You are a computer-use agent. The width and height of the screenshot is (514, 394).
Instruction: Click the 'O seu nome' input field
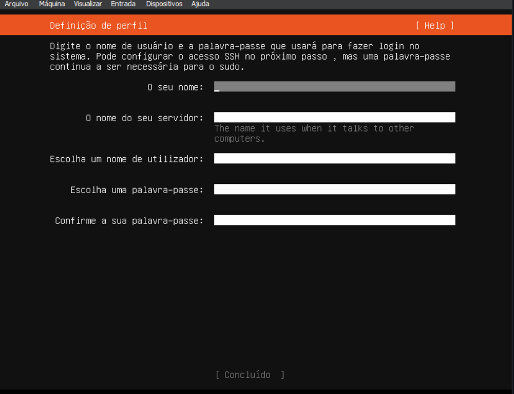[334, 86]
